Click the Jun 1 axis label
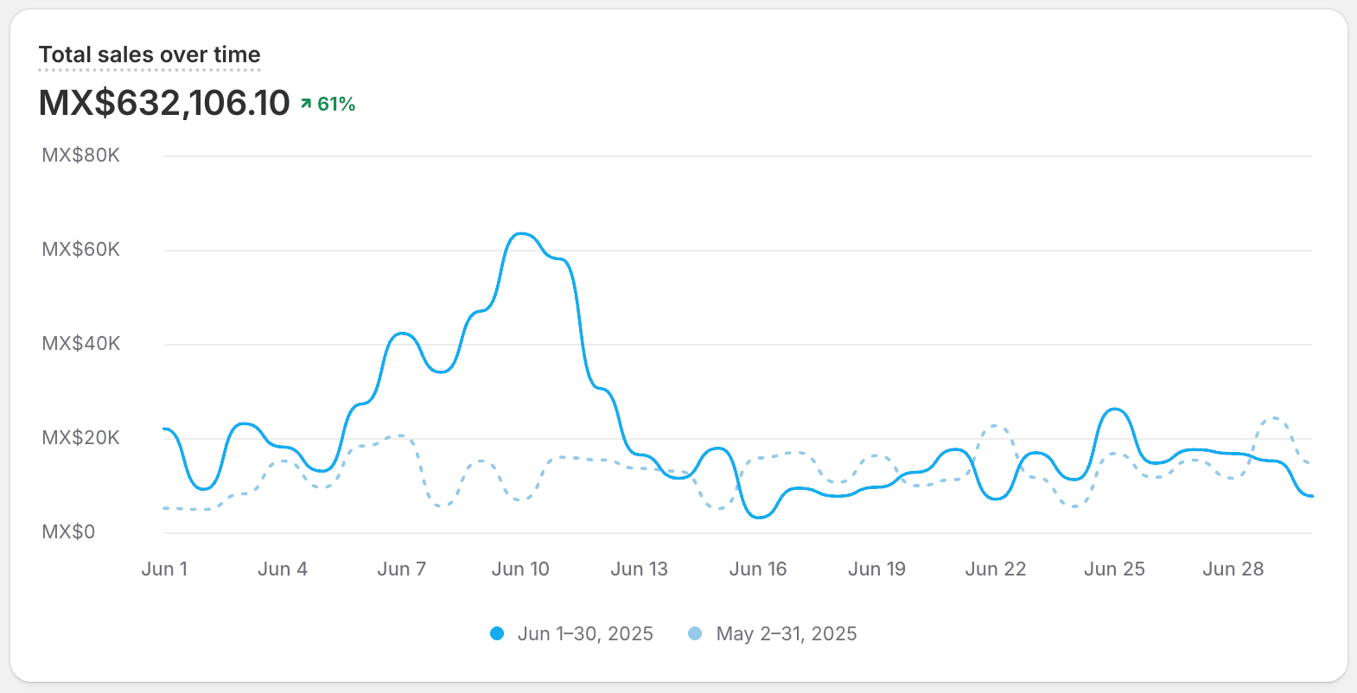This screenshot has height=693, width=1357. pyautogui.click(x=164, y=569)
